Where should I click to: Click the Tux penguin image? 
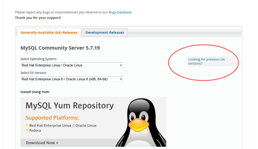coord(141,122)
